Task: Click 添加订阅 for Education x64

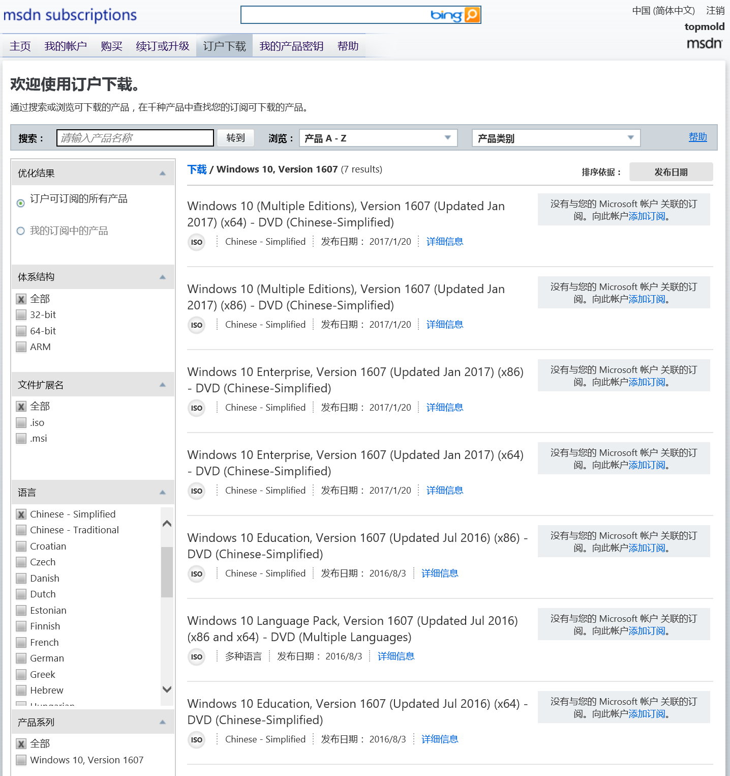Action: 647,714
